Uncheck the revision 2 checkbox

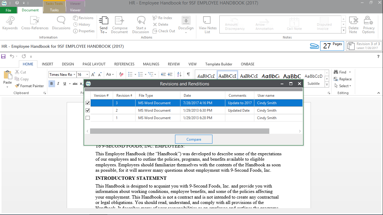(88, 110)
